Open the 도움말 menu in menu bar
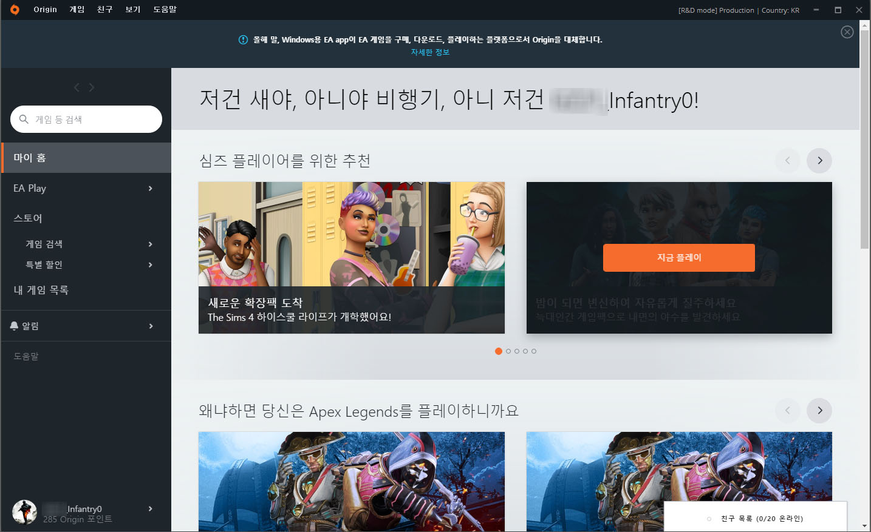Screen dimensions: 871x532 165,10
